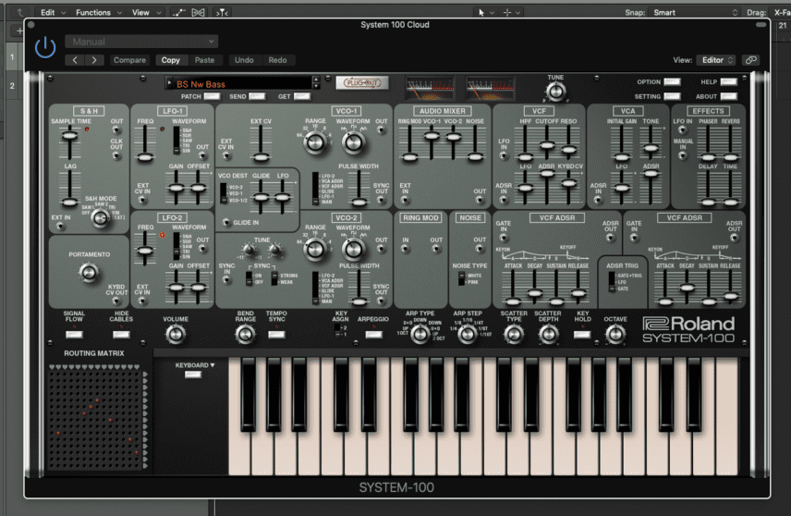Turn the master TUNE knob
Image resolution: width=791 pixels, height=516 pixels.
[556, 92]
